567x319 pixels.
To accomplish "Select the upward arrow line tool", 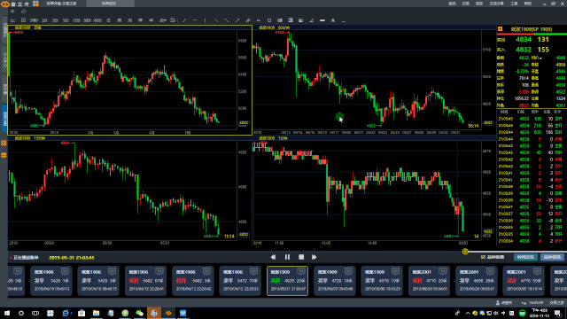I will point(237,20).
